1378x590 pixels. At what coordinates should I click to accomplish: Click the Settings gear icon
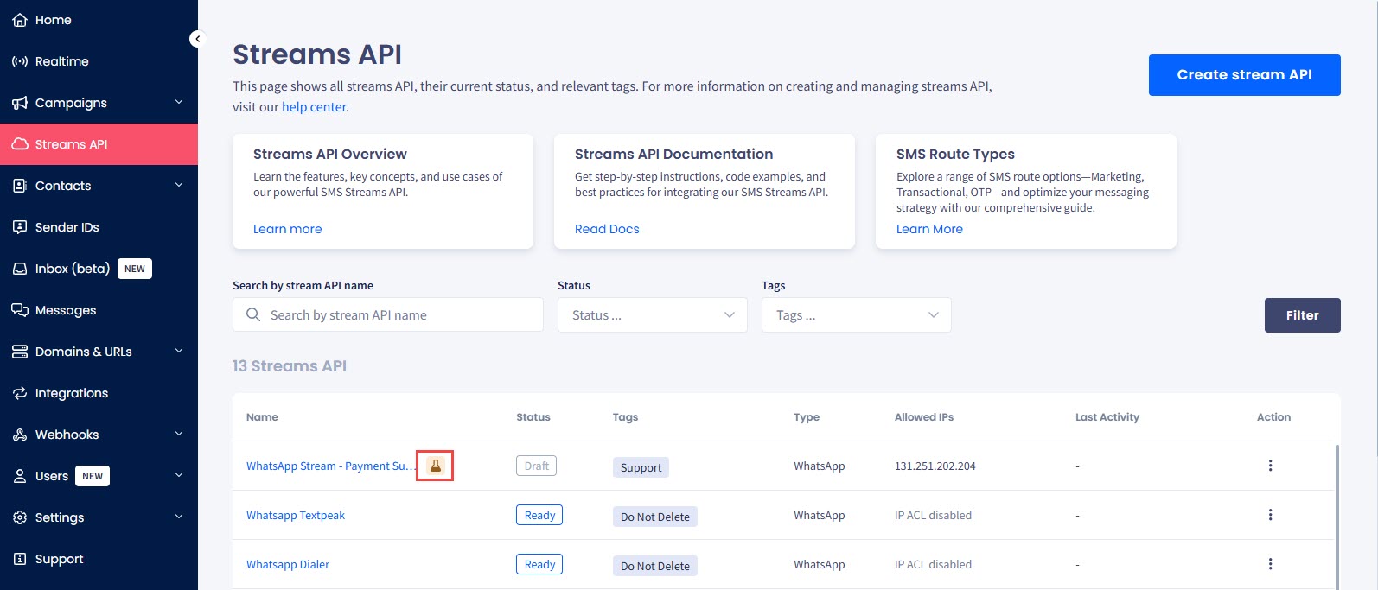pos(20,517)
